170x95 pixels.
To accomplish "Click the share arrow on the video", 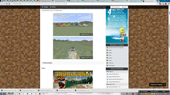I will pos(90,73).
